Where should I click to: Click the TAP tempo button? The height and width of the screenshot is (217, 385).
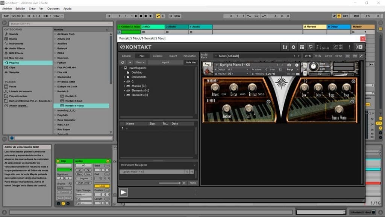click(x=6, y=16)
